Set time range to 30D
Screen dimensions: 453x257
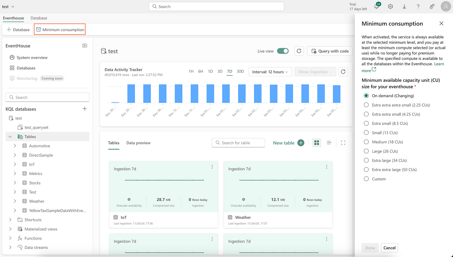coord(240,71)
